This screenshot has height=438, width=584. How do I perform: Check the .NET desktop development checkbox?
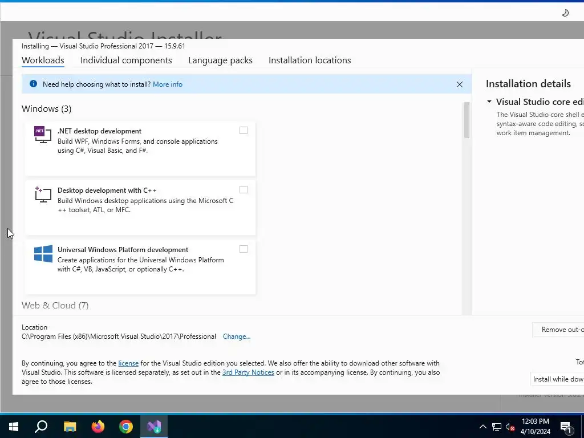[243, 131]
